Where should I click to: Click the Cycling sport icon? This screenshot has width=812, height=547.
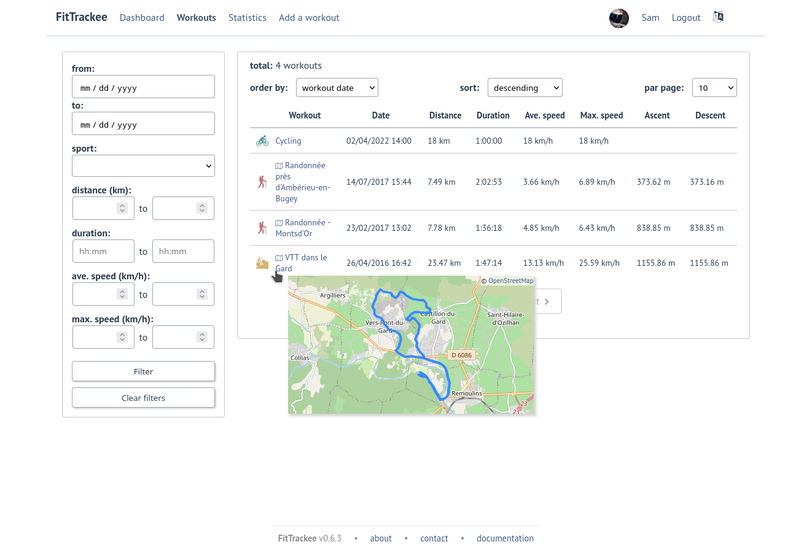(262, 141)
